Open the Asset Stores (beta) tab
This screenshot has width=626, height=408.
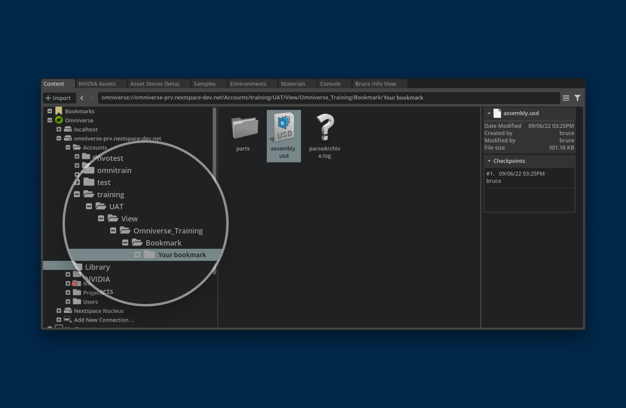[159, 84]
